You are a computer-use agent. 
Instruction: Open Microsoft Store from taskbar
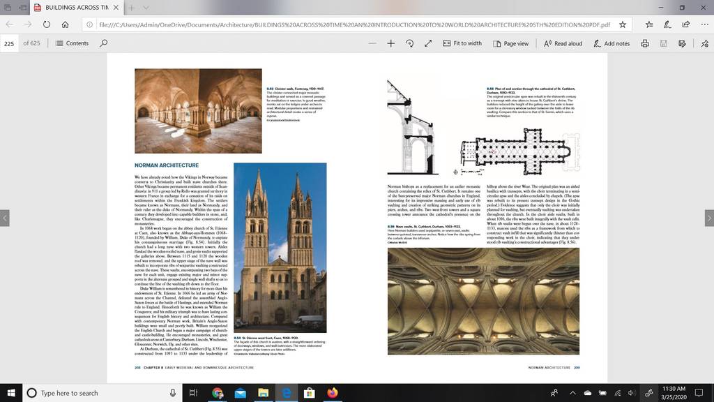click(x=309, y=393)
